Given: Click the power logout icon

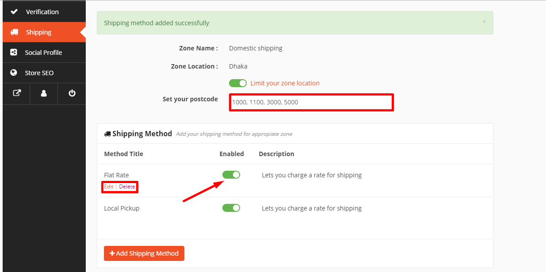Looking at the screenshot, I should [72, 93].
